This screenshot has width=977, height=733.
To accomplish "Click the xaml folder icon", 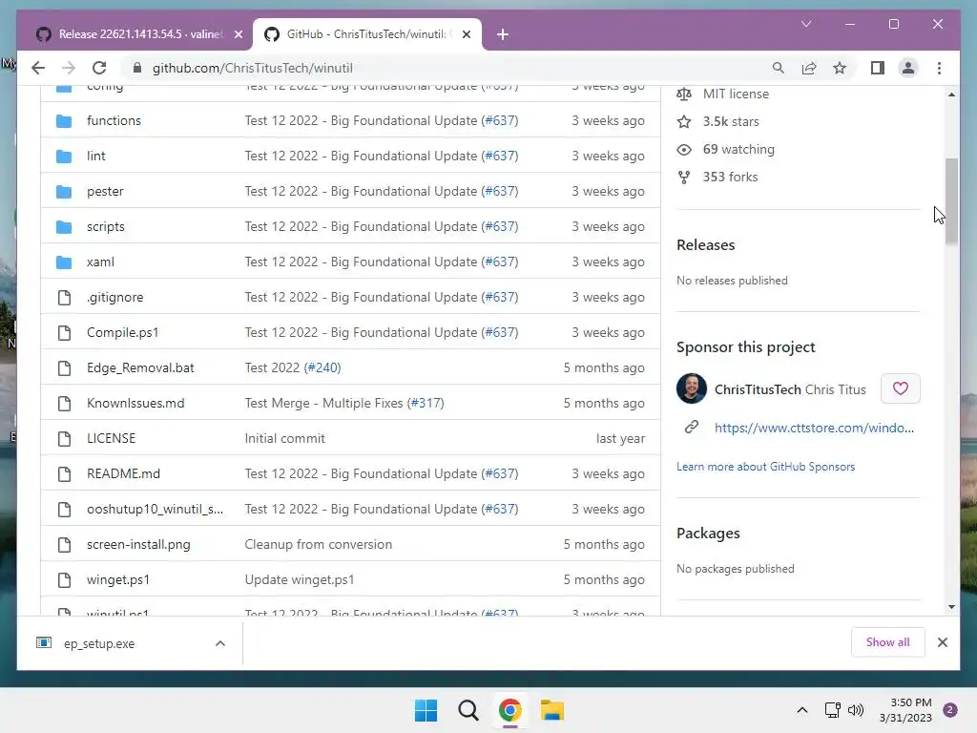I will tap(64, 262).
